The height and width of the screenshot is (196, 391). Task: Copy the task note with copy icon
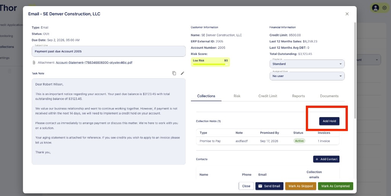[174, 73]
